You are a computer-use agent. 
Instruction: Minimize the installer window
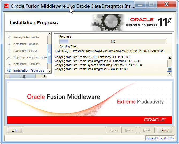tap(140, 5)
